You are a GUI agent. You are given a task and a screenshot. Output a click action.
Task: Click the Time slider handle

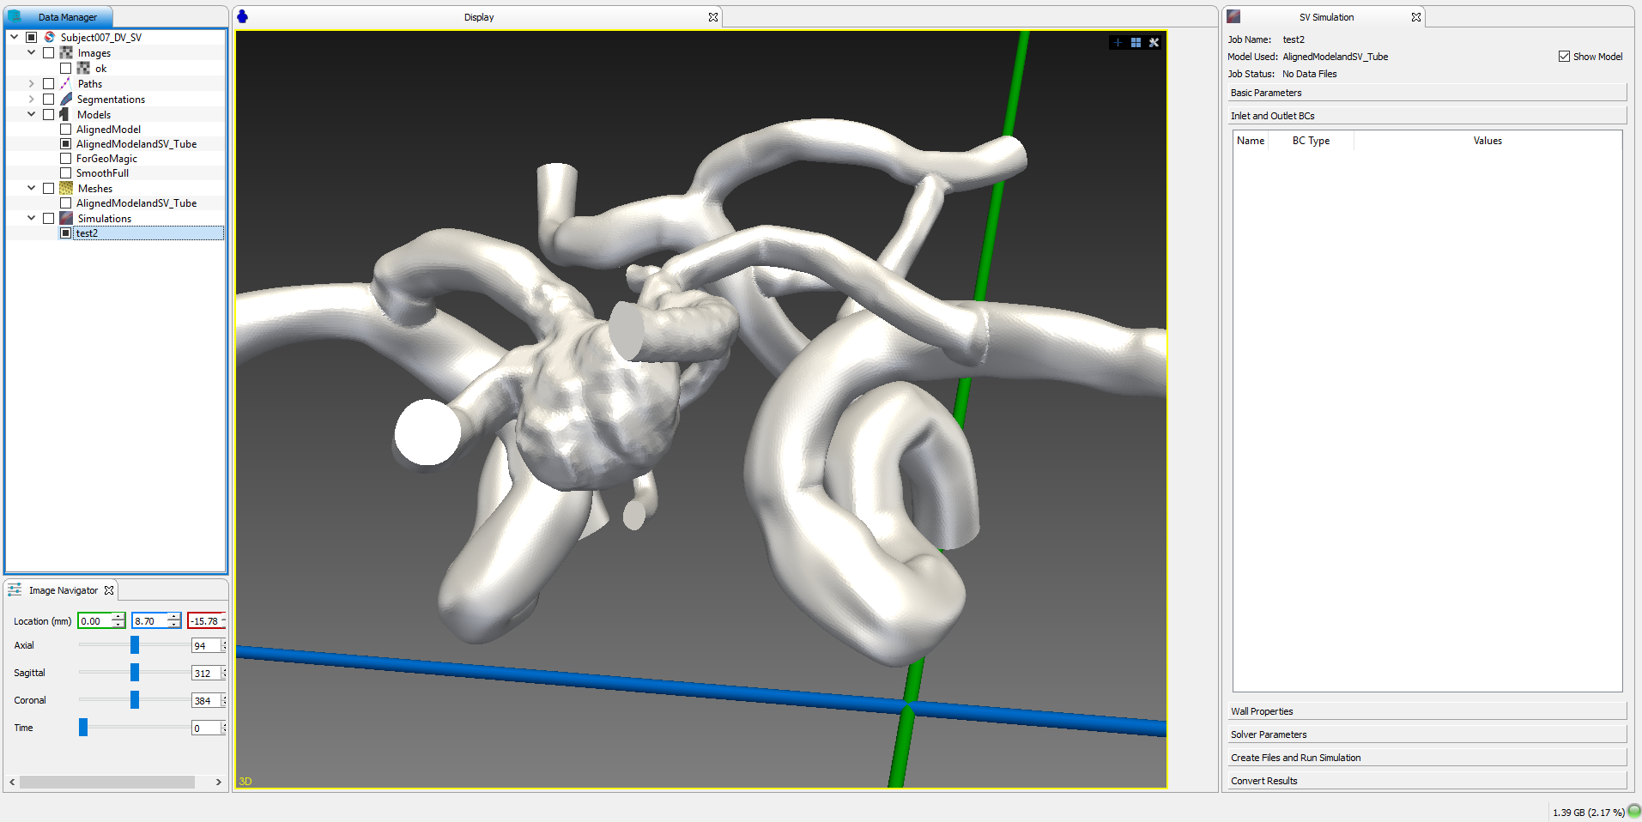click(x=83, y=727)
